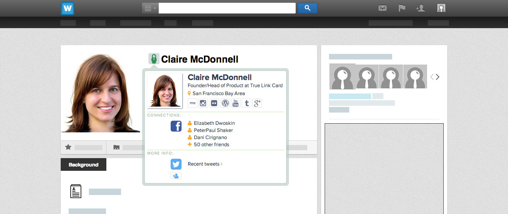Viewport: 508px width, 214px height.
Task: Open the search category dropdown
Action: pos(150,8)
